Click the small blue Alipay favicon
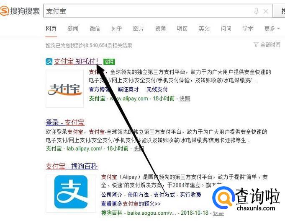The width and height of the screenshot is (285, 221). [x=49, y=62]
